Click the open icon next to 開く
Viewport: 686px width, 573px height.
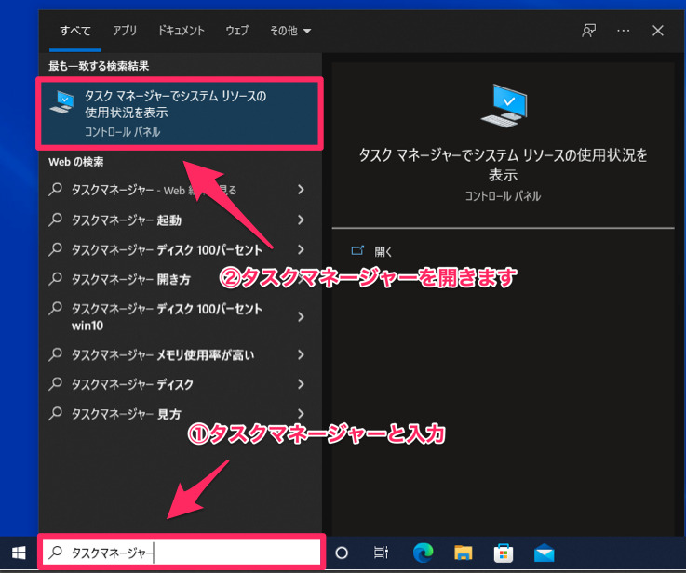pos(357,250)
